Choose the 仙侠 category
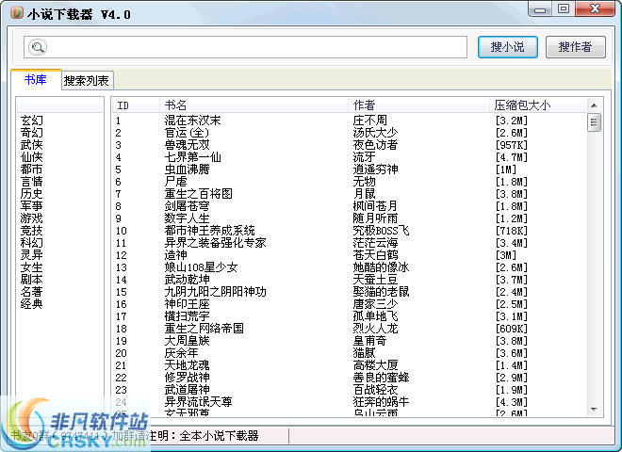 [x=32, y=157]
